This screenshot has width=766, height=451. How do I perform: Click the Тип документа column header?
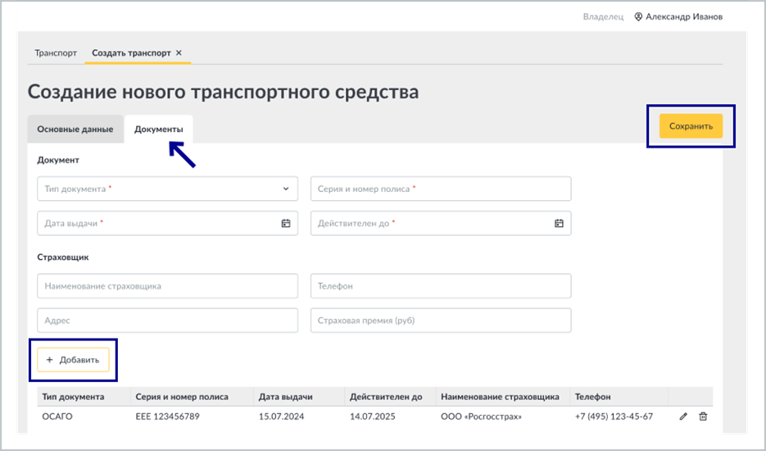pos(73,397)
